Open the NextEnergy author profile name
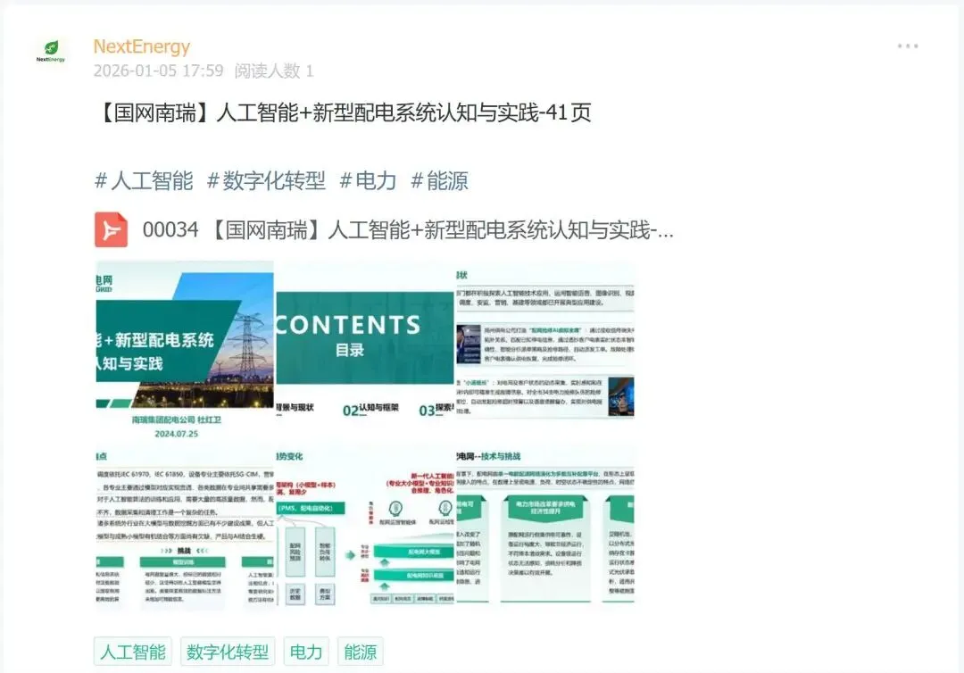Image resolution: width=964 pixels, height=673 pixels. pyautogui.click(x=141, y=46)
